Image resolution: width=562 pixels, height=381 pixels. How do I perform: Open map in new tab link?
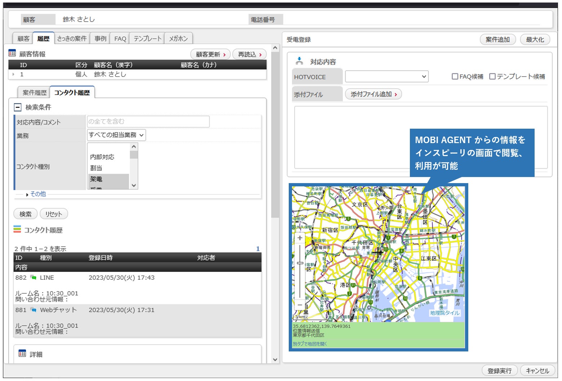310,344
